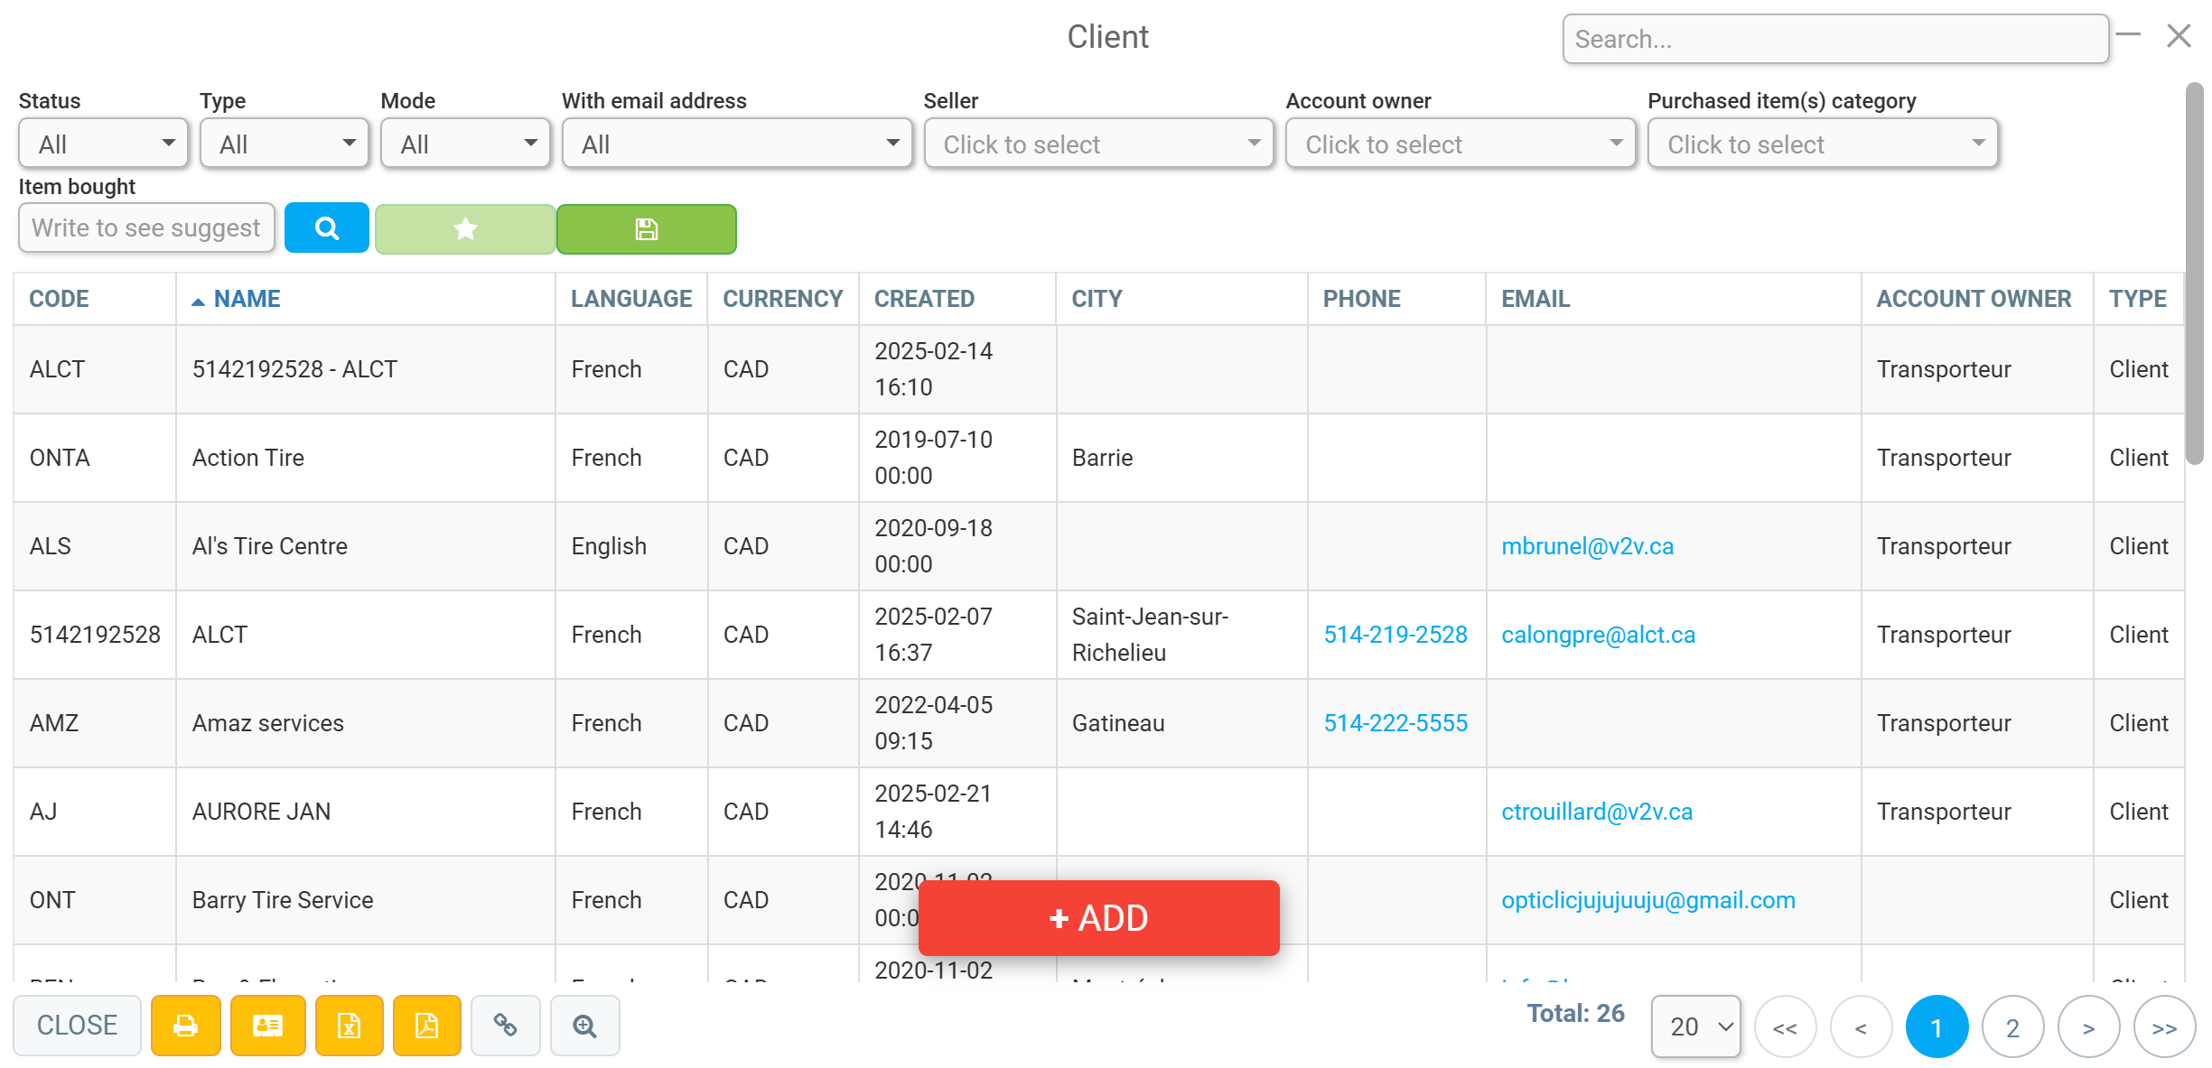This screenshot has height=1068, width=2212.
Task: Open the Account owner dropdown
Action: click(x=1461, y=144)
